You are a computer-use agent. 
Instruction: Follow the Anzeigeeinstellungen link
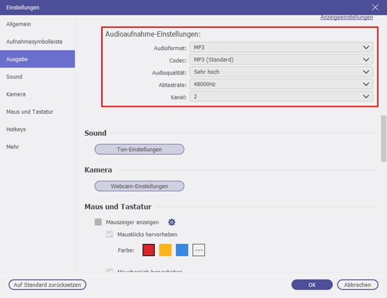[346, 17]
